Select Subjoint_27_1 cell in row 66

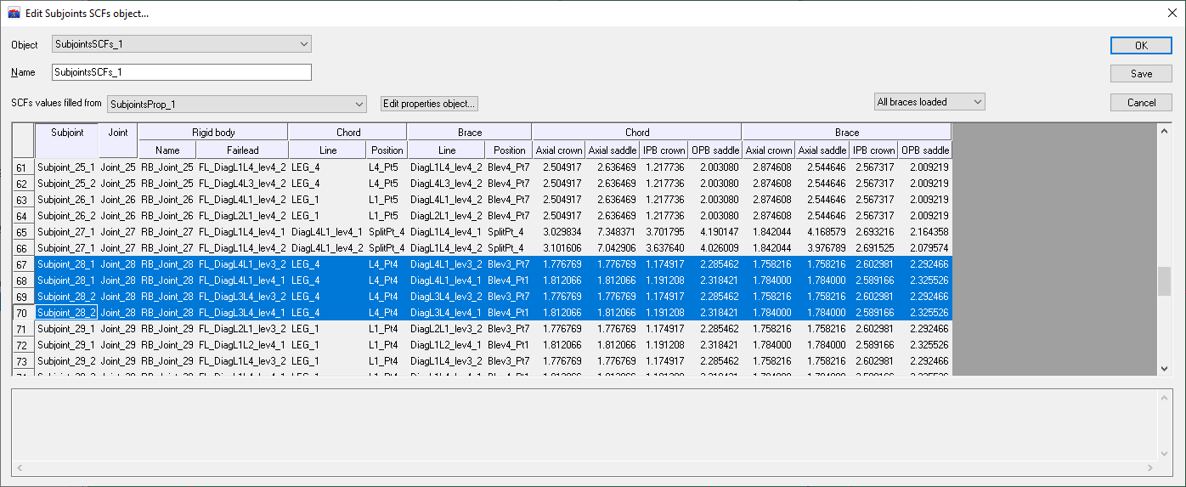[x=66, y=248]
